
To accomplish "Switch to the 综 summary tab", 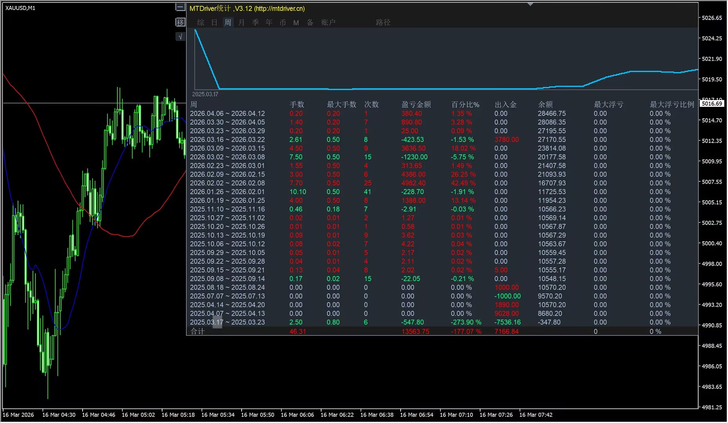I will (201, 22).
